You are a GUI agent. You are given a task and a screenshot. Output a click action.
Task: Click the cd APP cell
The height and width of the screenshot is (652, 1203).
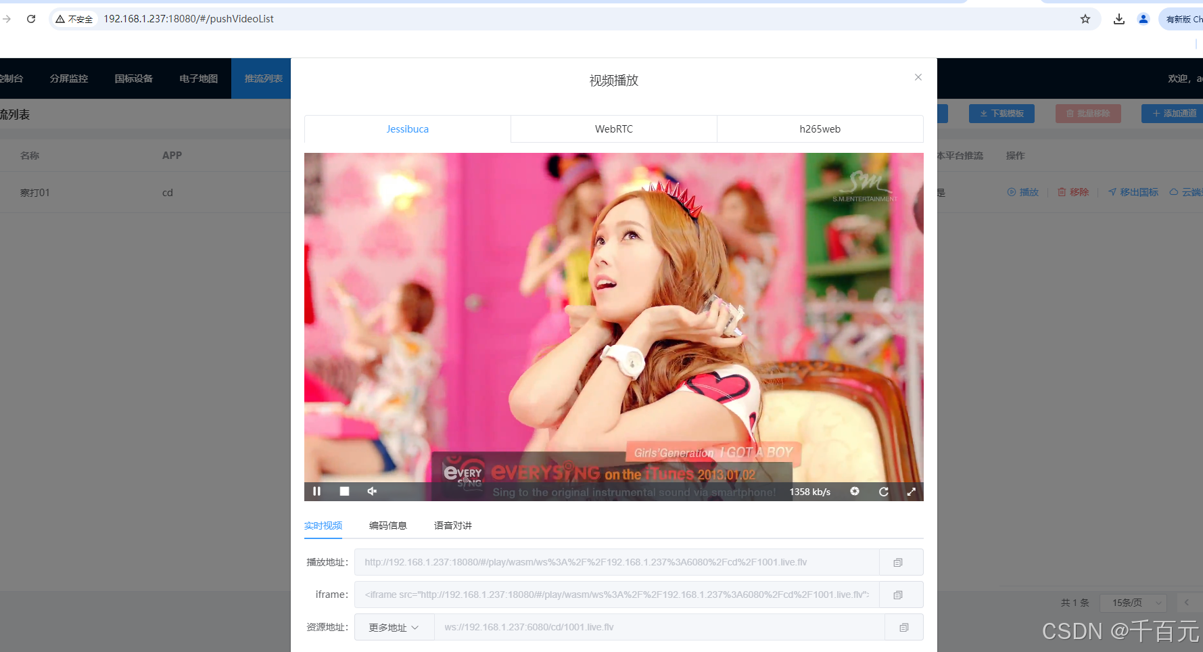point(168,193)
